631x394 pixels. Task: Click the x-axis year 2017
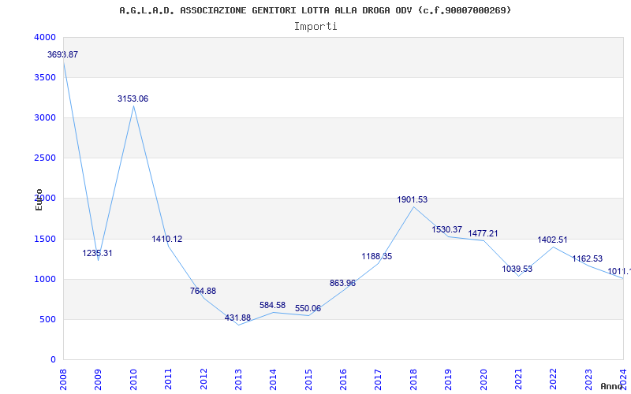pyautogui.click(x=379, y=379)
